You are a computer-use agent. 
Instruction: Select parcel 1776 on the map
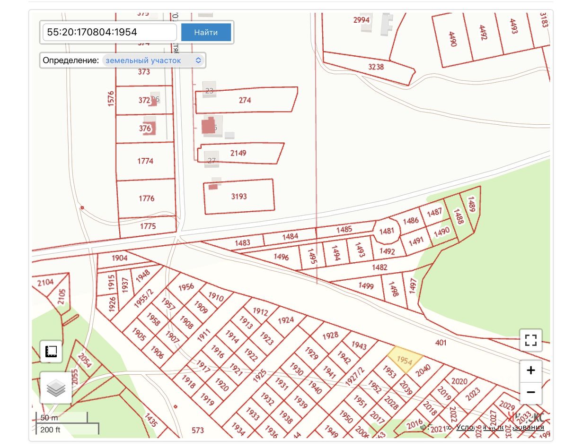pos(146,198)
